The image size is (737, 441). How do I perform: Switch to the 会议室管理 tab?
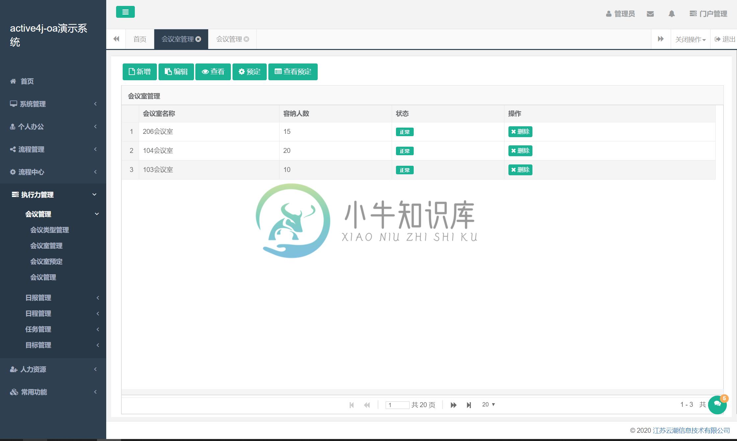pyautogui.click(x=178, y=39)
